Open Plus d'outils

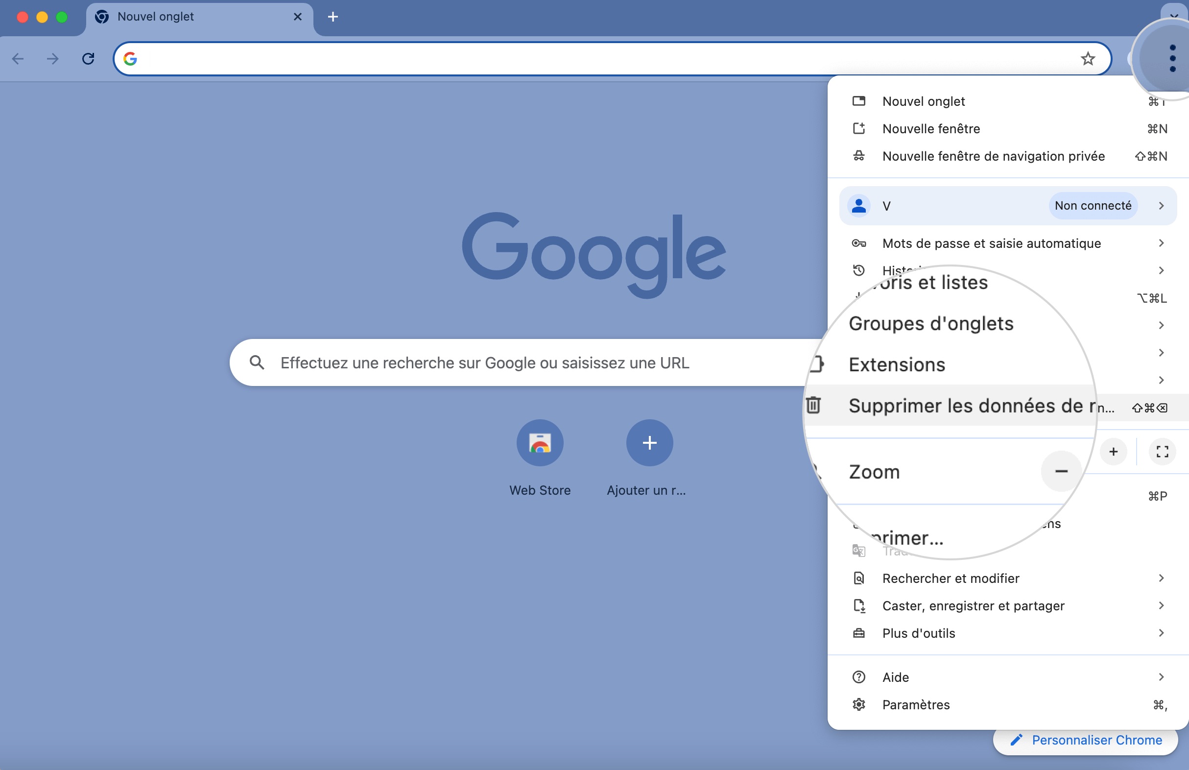tap(1008, 634)
